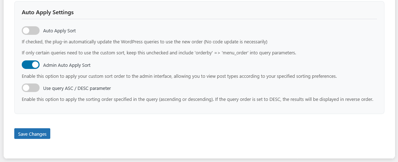
Task: Click the divider under Auto Apply Settings
Action: 199,19
